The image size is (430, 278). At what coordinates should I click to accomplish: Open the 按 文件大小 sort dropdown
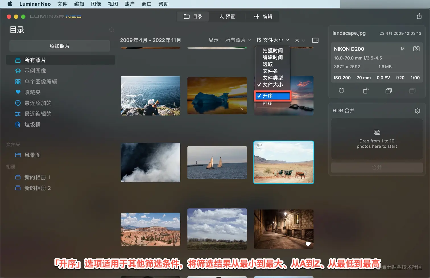[273, 40]
